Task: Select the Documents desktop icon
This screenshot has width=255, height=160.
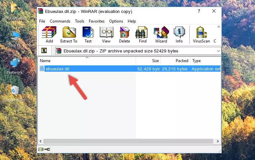Action: point(15,12)
